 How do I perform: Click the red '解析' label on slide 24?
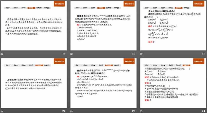[147, 77]
